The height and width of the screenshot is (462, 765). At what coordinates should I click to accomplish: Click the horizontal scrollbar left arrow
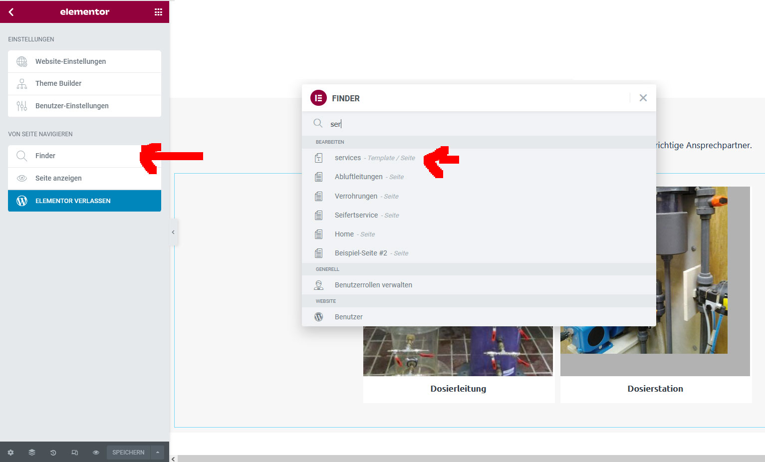click(x=173, y=459)
